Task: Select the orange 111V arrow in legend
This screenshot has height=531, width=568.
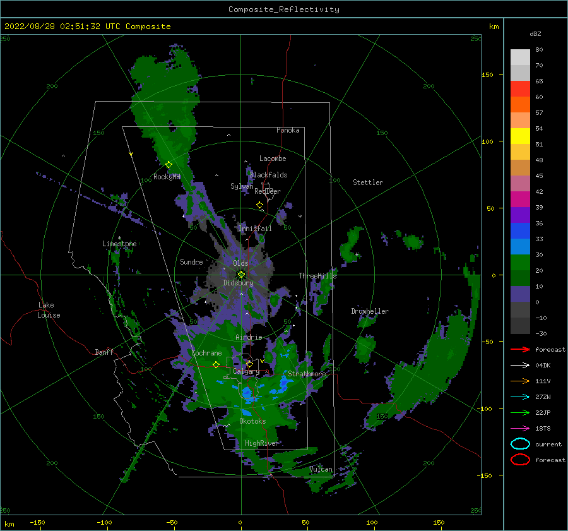Action: click(x=520, y=381)
